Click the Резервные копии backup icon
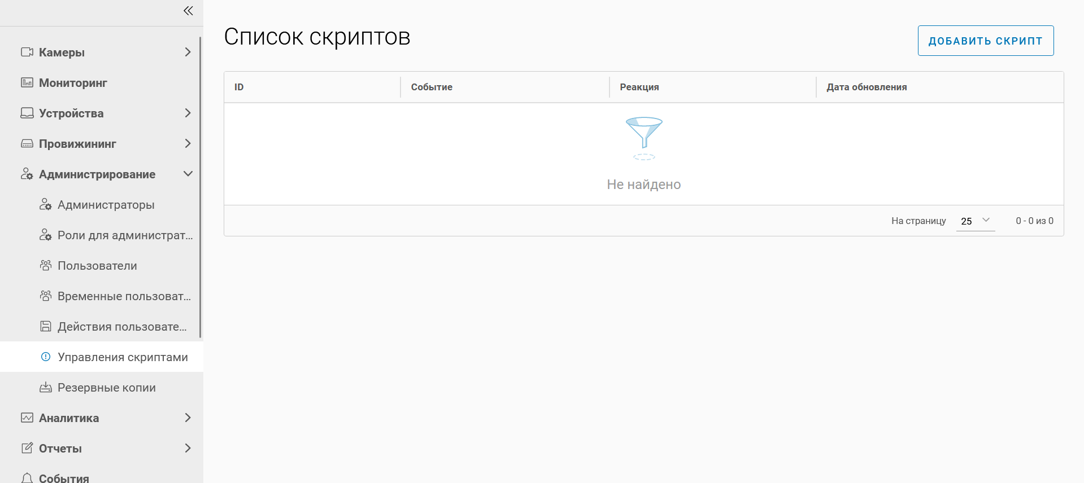 pos(46,388)
